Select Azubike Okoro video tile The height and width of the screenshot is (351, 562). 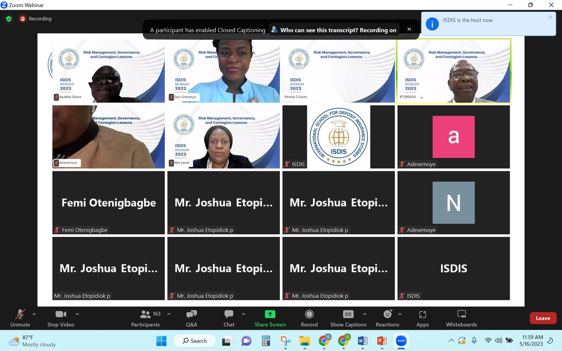(x=109, y=71)
